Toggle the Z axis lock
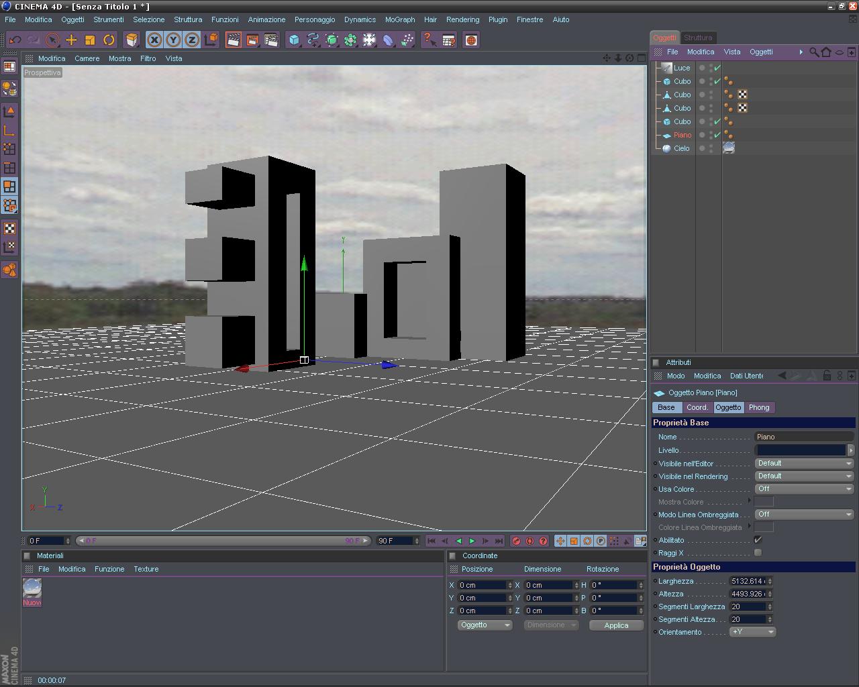This screenshot has width=859, height=687. pyautogui.click(x=192, y=40)
